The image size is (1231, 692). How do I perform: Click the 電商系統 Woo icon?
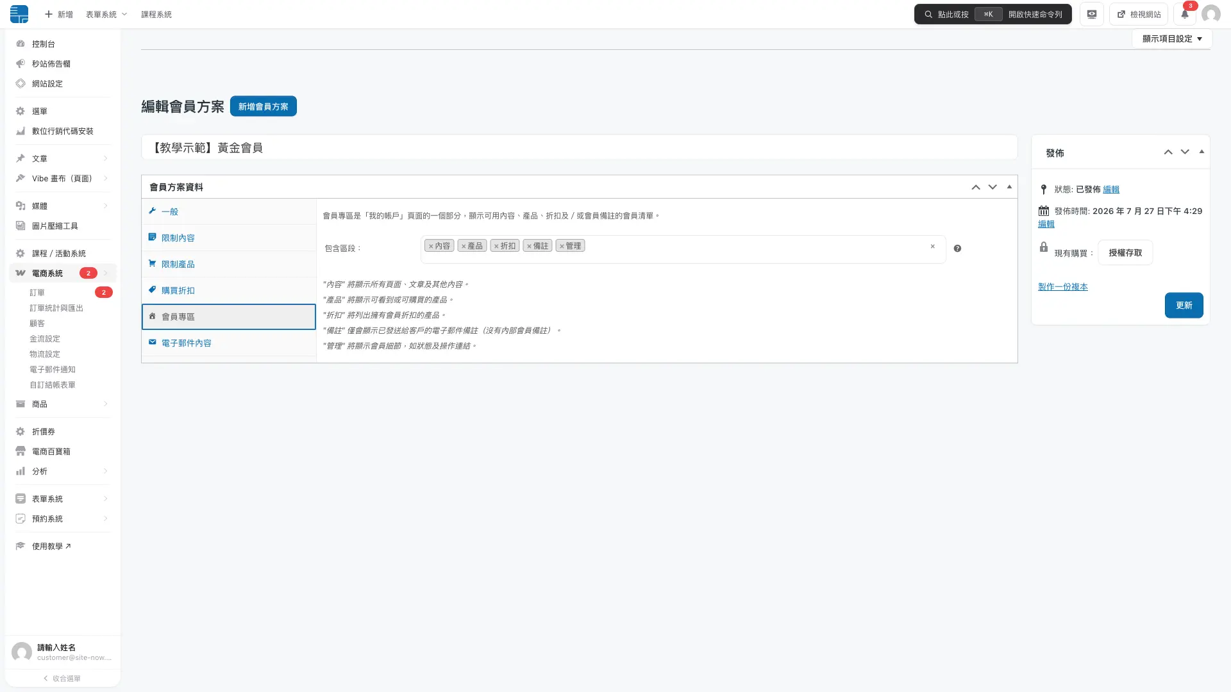(x=21, y=273)
